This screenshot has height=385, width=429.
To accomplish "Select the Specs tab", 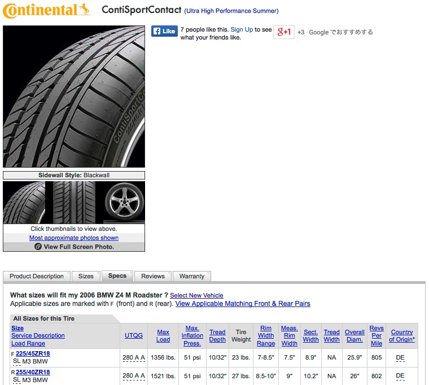I will [117, 276].
